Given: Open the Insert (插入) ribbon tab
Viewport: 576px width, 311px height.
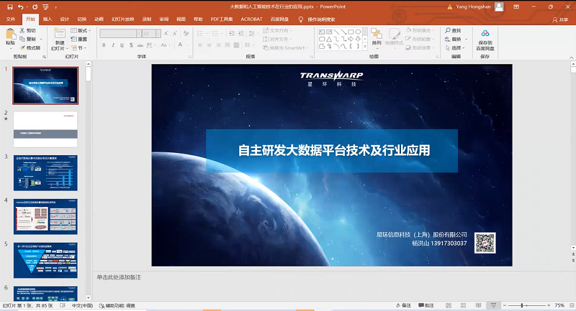Looking at the screenshot, I should pyautogui.click(x=48, y=19).
